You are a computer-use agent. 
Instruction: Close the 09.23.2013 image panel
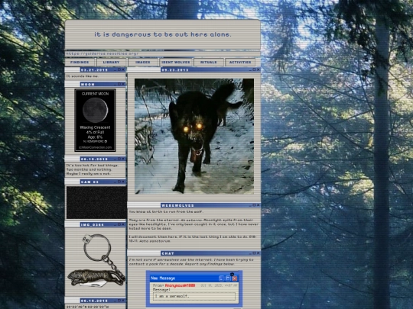coord(259,69)
